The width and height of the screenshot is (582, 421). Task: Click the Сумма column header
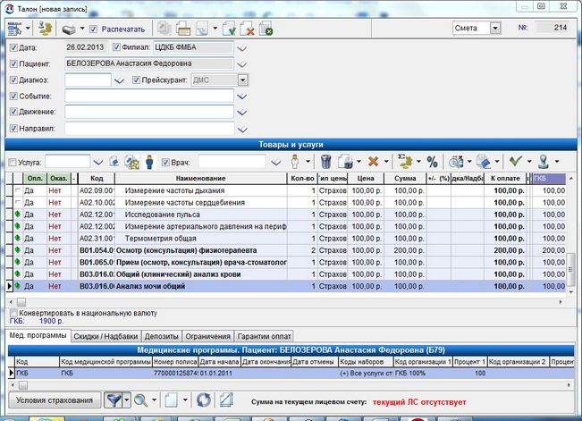point(405,179)
